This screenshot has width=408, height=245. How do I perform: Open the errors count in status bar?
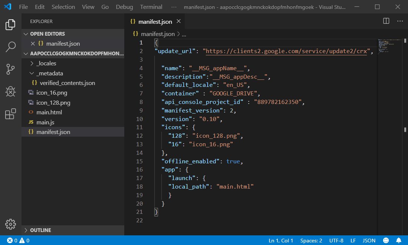click(x=12, y=240)
